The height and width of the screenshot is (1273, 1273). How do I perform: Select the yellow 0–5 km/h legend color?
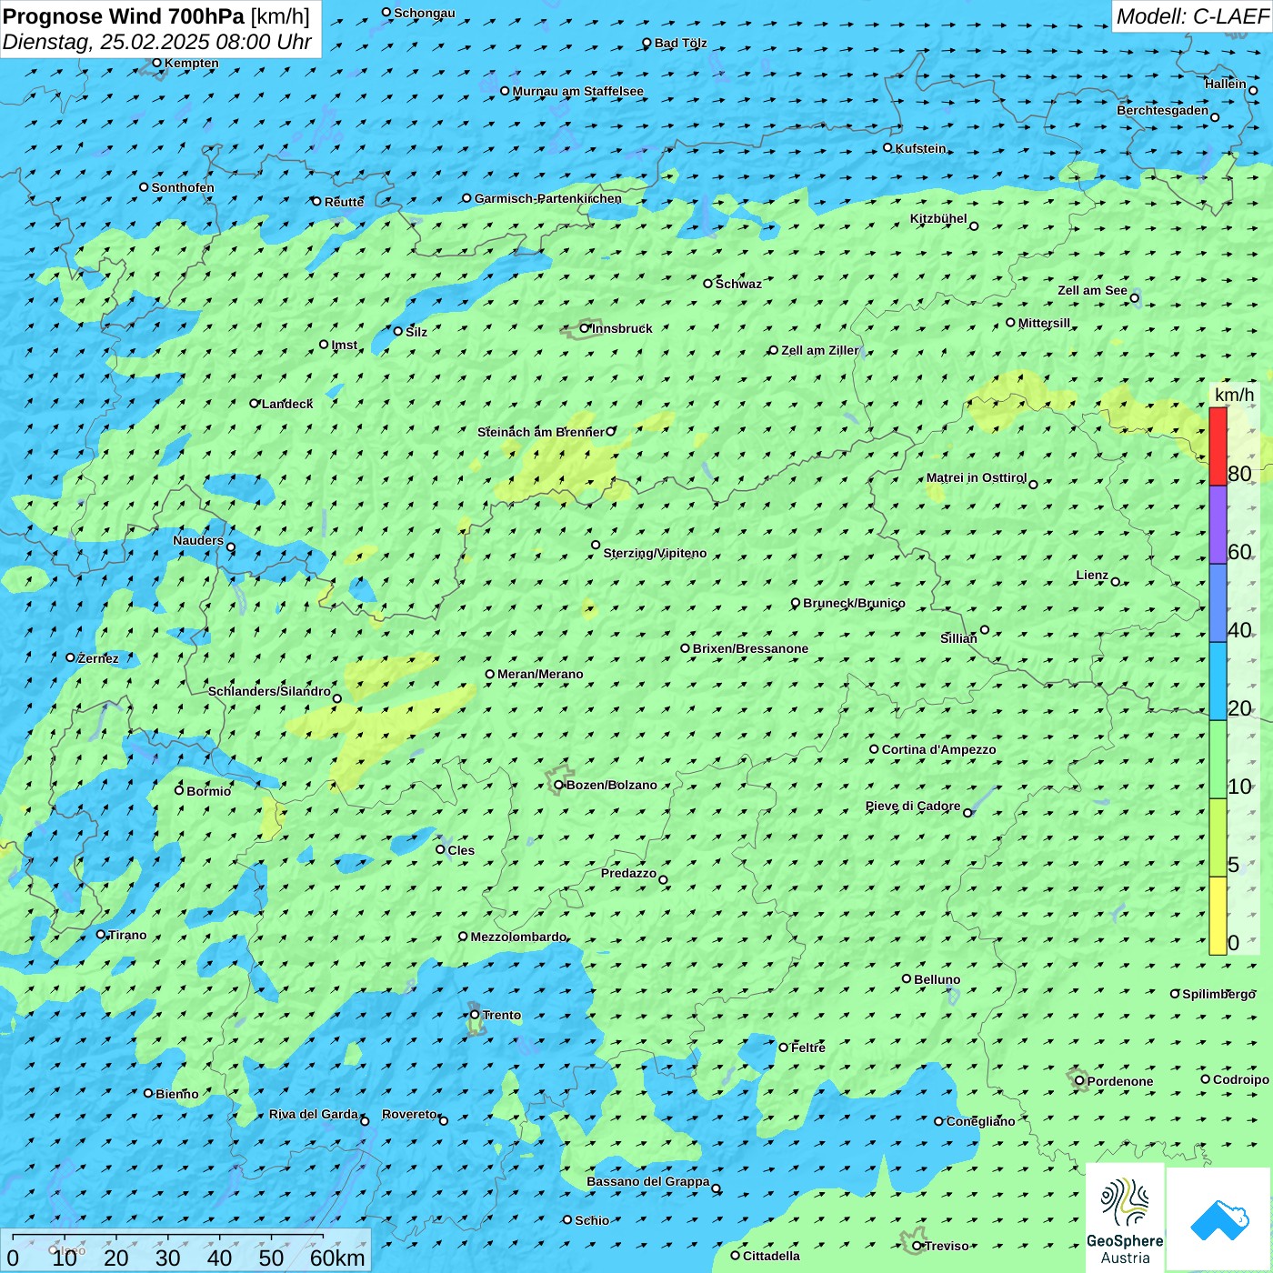1218,916
